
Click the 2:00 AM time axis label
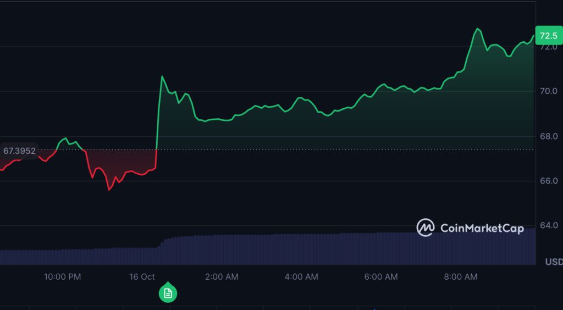(x=222, y=277)
